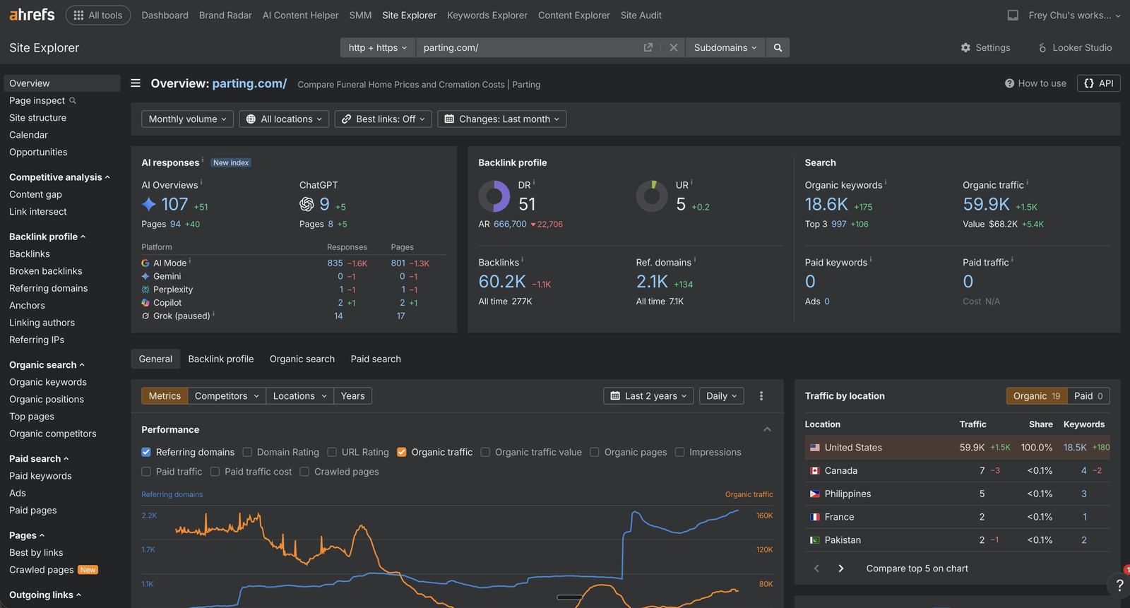Open Broken backlinks in sidebar
The image size is (1130, 608).
pos(46,271)
